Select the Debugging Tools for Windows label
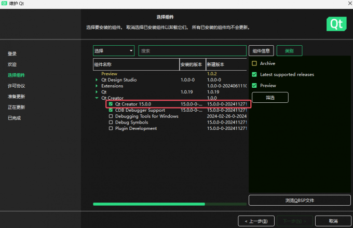353x228 pixels. tap(147, 116)
